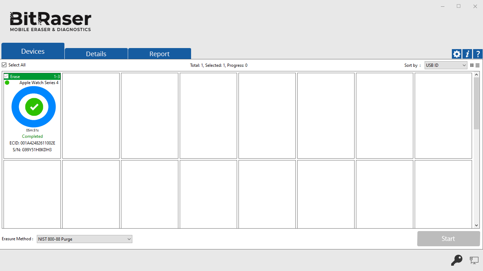Toggle the Select All checkbox
The height and width of the screenshot is (271, 483).
point(4,65)
